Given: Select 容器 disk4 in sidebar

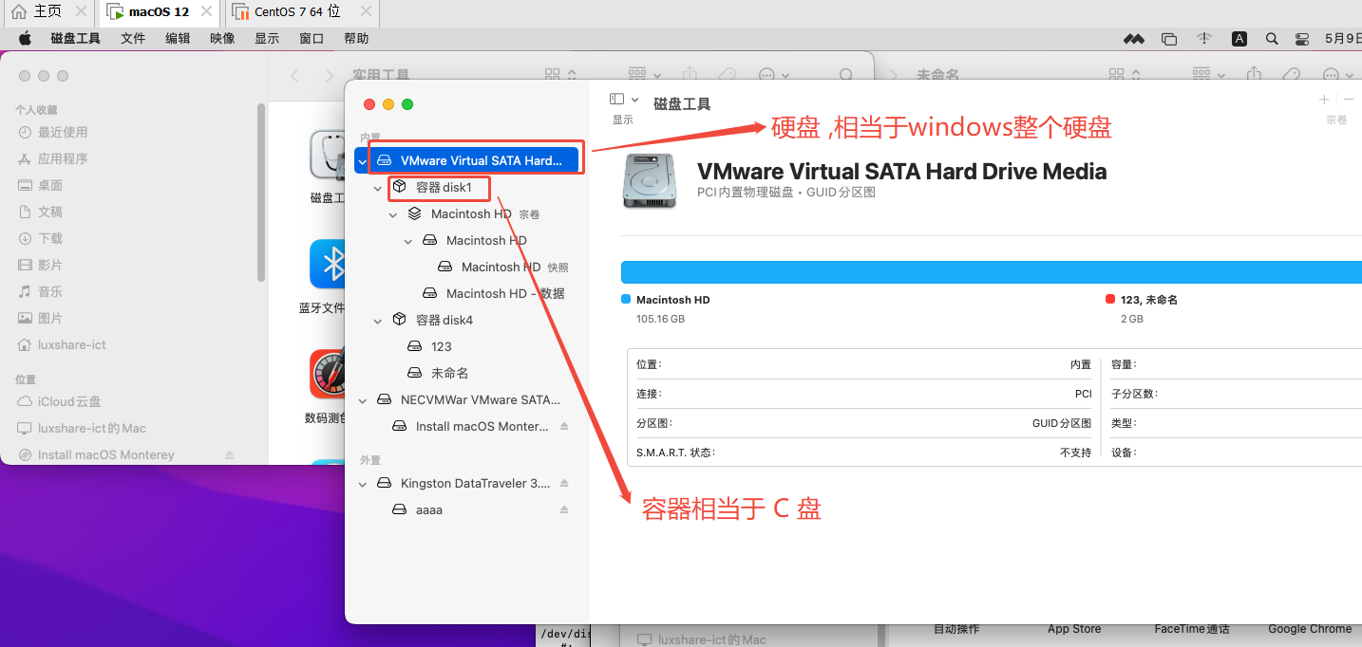Looking at the screenshot, I should 445,321.
